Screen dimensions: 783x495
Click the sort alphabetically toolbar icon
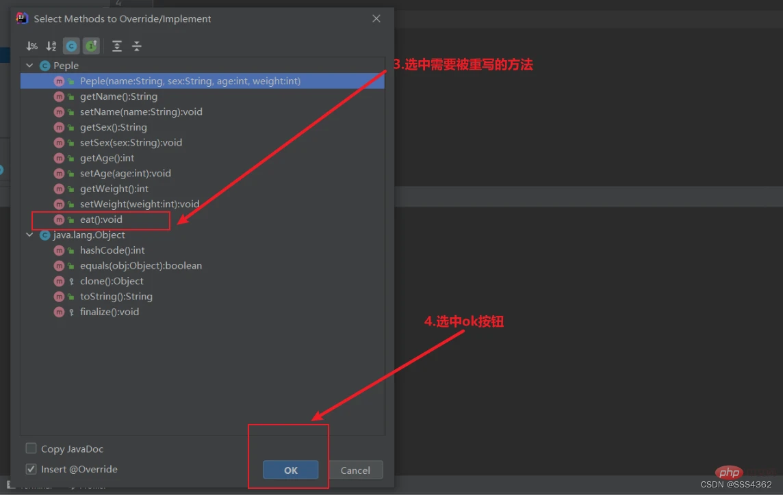click(x=51, y=46)
